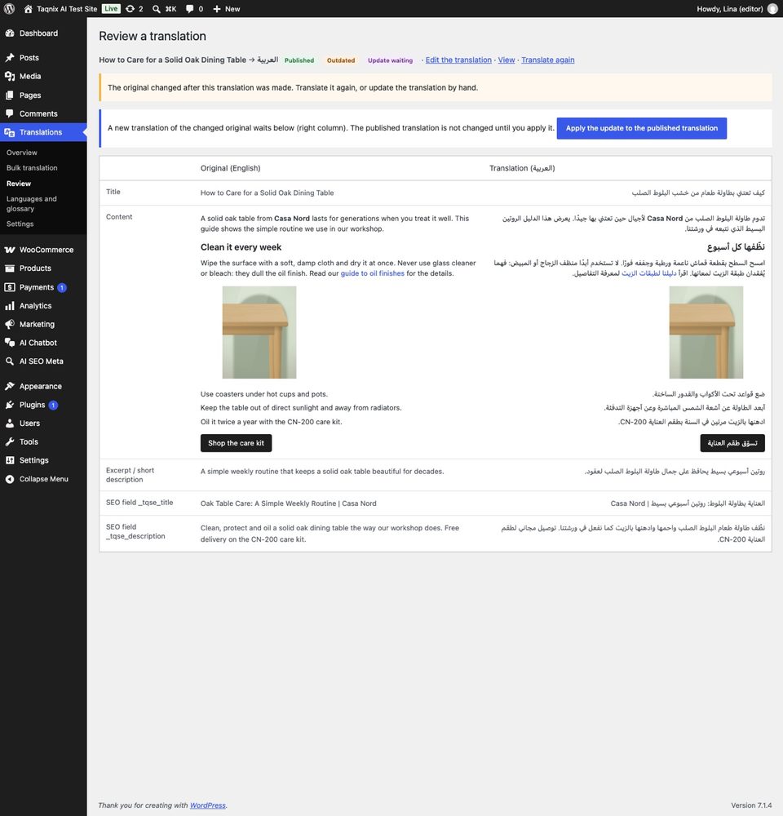Click the View link
This screenshot has height=816, width=783.
(x=507, y=60)
